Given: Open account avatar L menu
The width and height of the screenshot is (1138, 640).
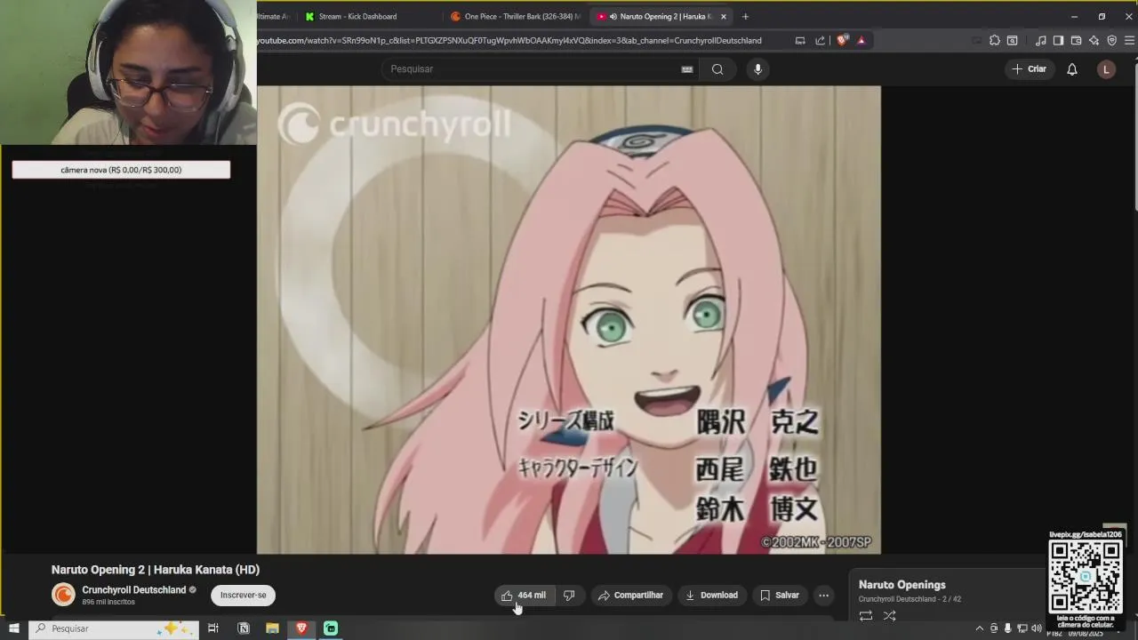Looking at the screenshot, I should click(x=1106, y=69).
